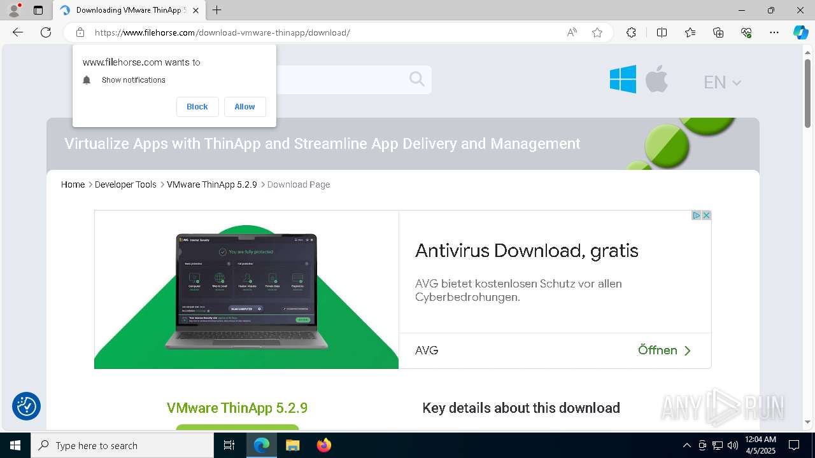815x458 pixels.
Task: Open the notification center
Action: tap(794, 445)
